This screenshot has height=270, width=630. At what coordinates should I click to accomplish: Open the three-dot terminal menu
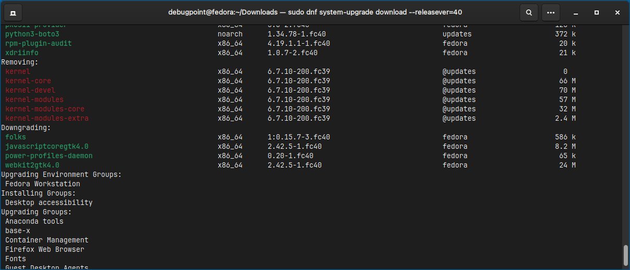(550, 12)
